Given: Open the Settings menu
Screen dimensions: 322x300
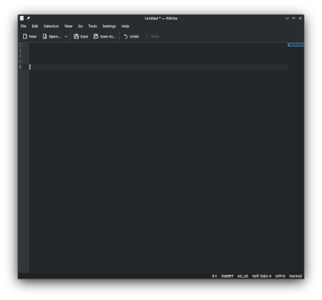Looking at the screenshot, I should 109,26.
